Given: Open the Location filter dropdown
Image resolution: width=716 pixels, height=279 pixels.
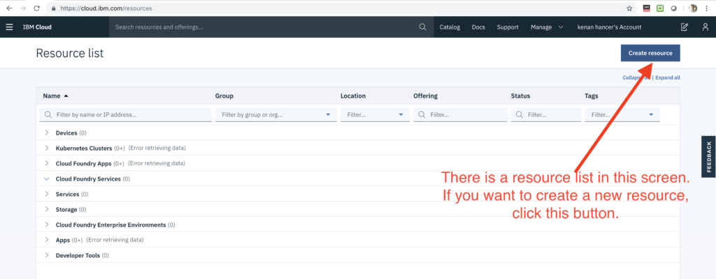Looking at the screenshot, I should (375, 115).
